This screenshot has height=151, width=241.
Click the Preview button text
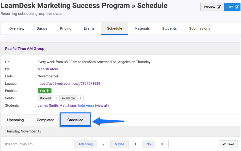(210, 7)
